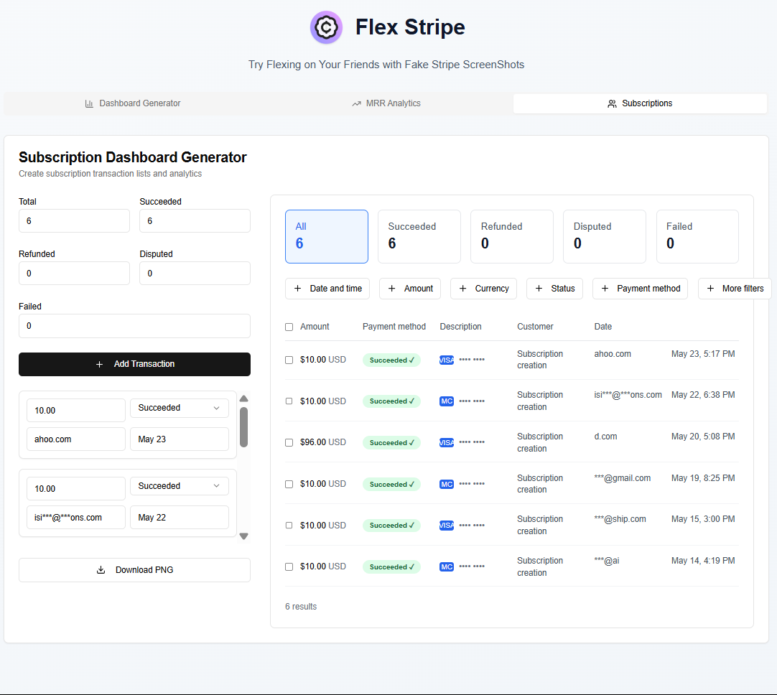Check the box for ahoo.com transaction
The width and height of the screenshot is (777, 695).
click(x=289, y=360)
